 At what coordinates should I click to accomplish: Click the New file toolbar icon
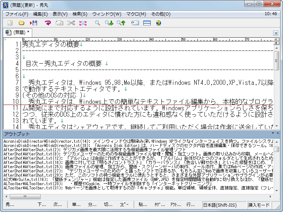click(x=10, y=23)
